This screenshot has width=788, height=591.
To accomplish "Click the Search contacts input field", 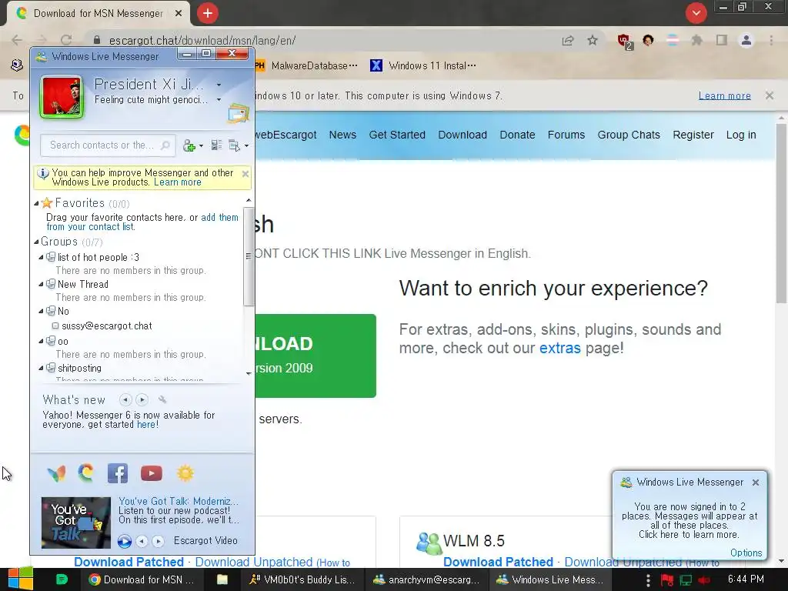I will (x=108, y=145).
